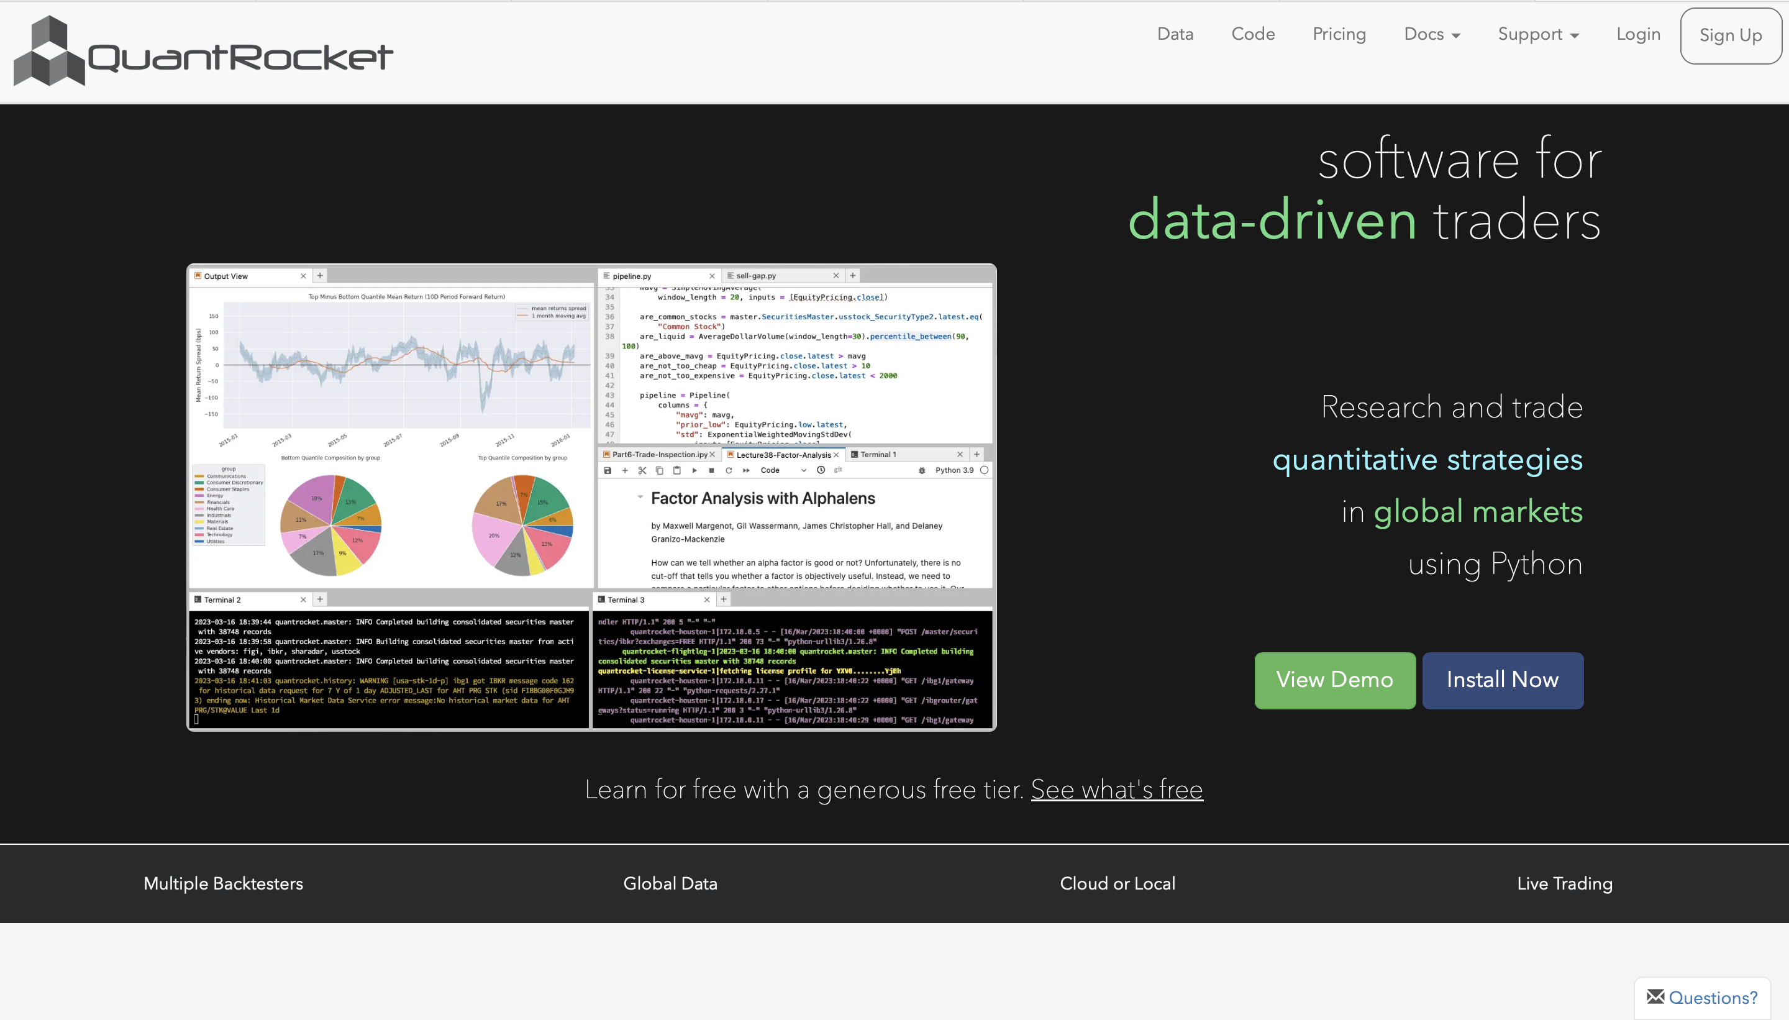Click the kernel status circle next to Python 3.9

pyautogui.click(x=984, y=470)
